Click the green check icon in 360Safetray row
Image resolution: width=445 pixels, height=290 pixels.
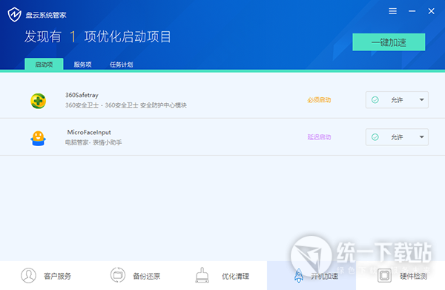click(375, 100)
